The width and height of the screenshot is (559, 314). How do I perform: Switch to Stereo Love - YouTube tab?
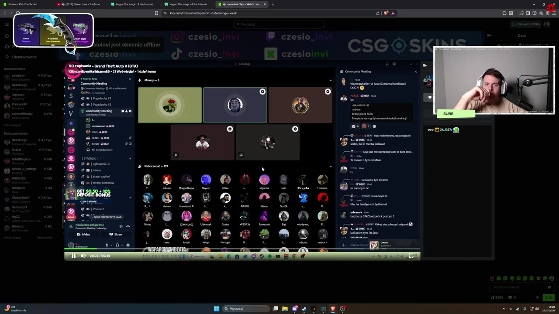coord(81,4)
